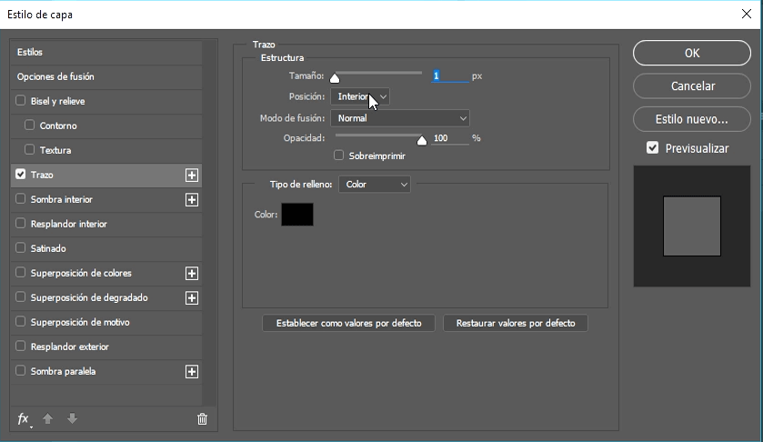Image resolution: width=763 pixels, height=442 pixels.
Task: Click the Opacidad percent input field
Action: click(450, 138)
